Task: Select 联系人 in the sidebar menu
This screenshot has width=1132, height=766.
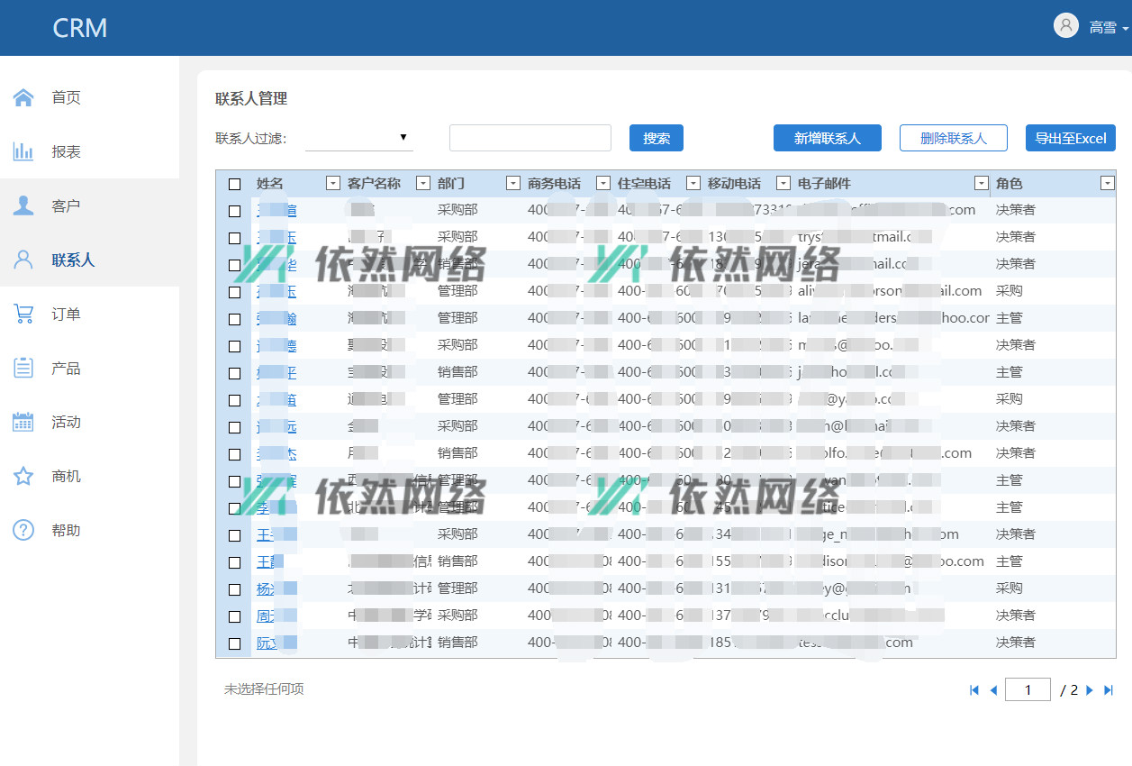Action: (x=72, y=260)
